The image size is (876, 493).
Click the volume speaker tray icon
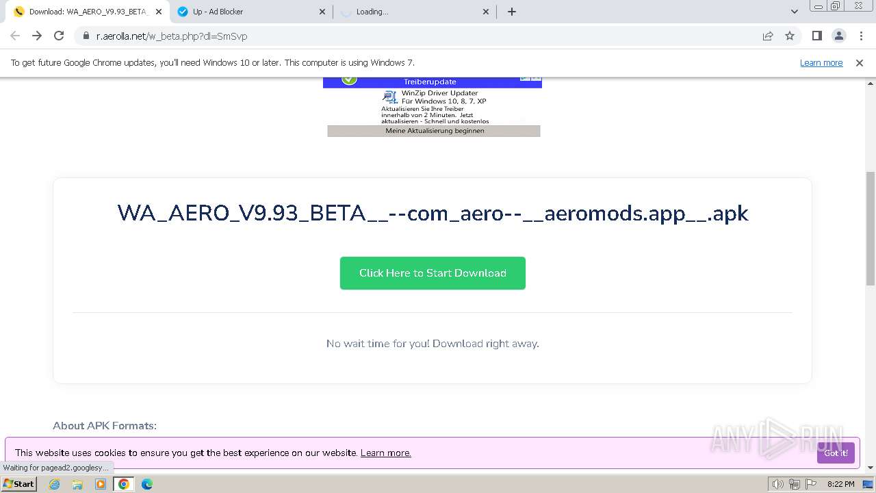click(x=777, y=484)
